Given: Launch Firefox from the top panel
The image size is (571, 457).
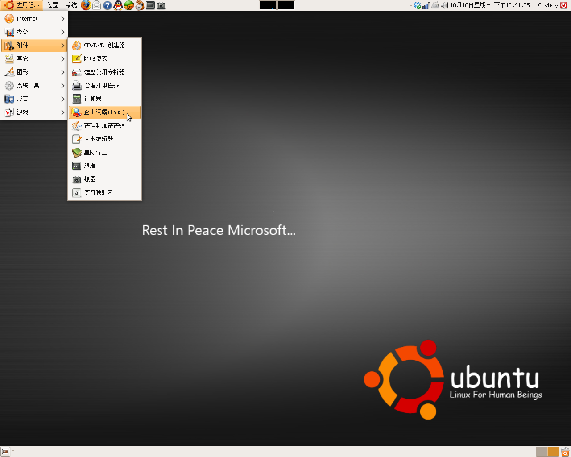Looking at the screenshot, I should point(86,5).
